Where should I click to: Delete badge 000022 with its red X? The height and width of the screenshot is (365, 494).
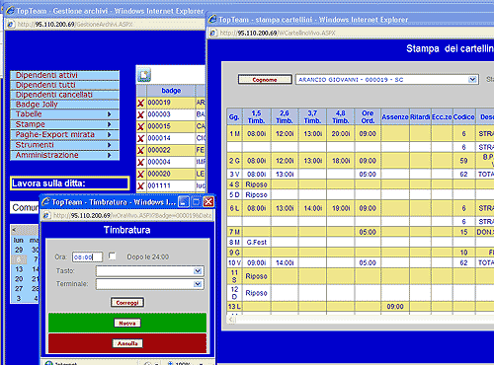141,150
